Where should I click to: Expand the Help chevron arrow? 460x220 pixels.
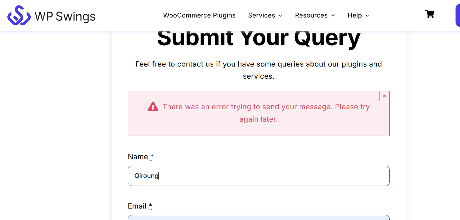tap(367, 16)
